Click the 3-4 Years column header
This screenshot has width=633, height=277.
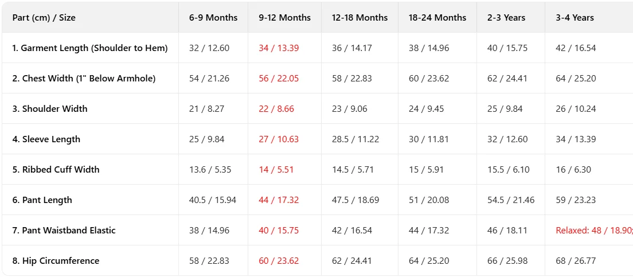(575, 18)
